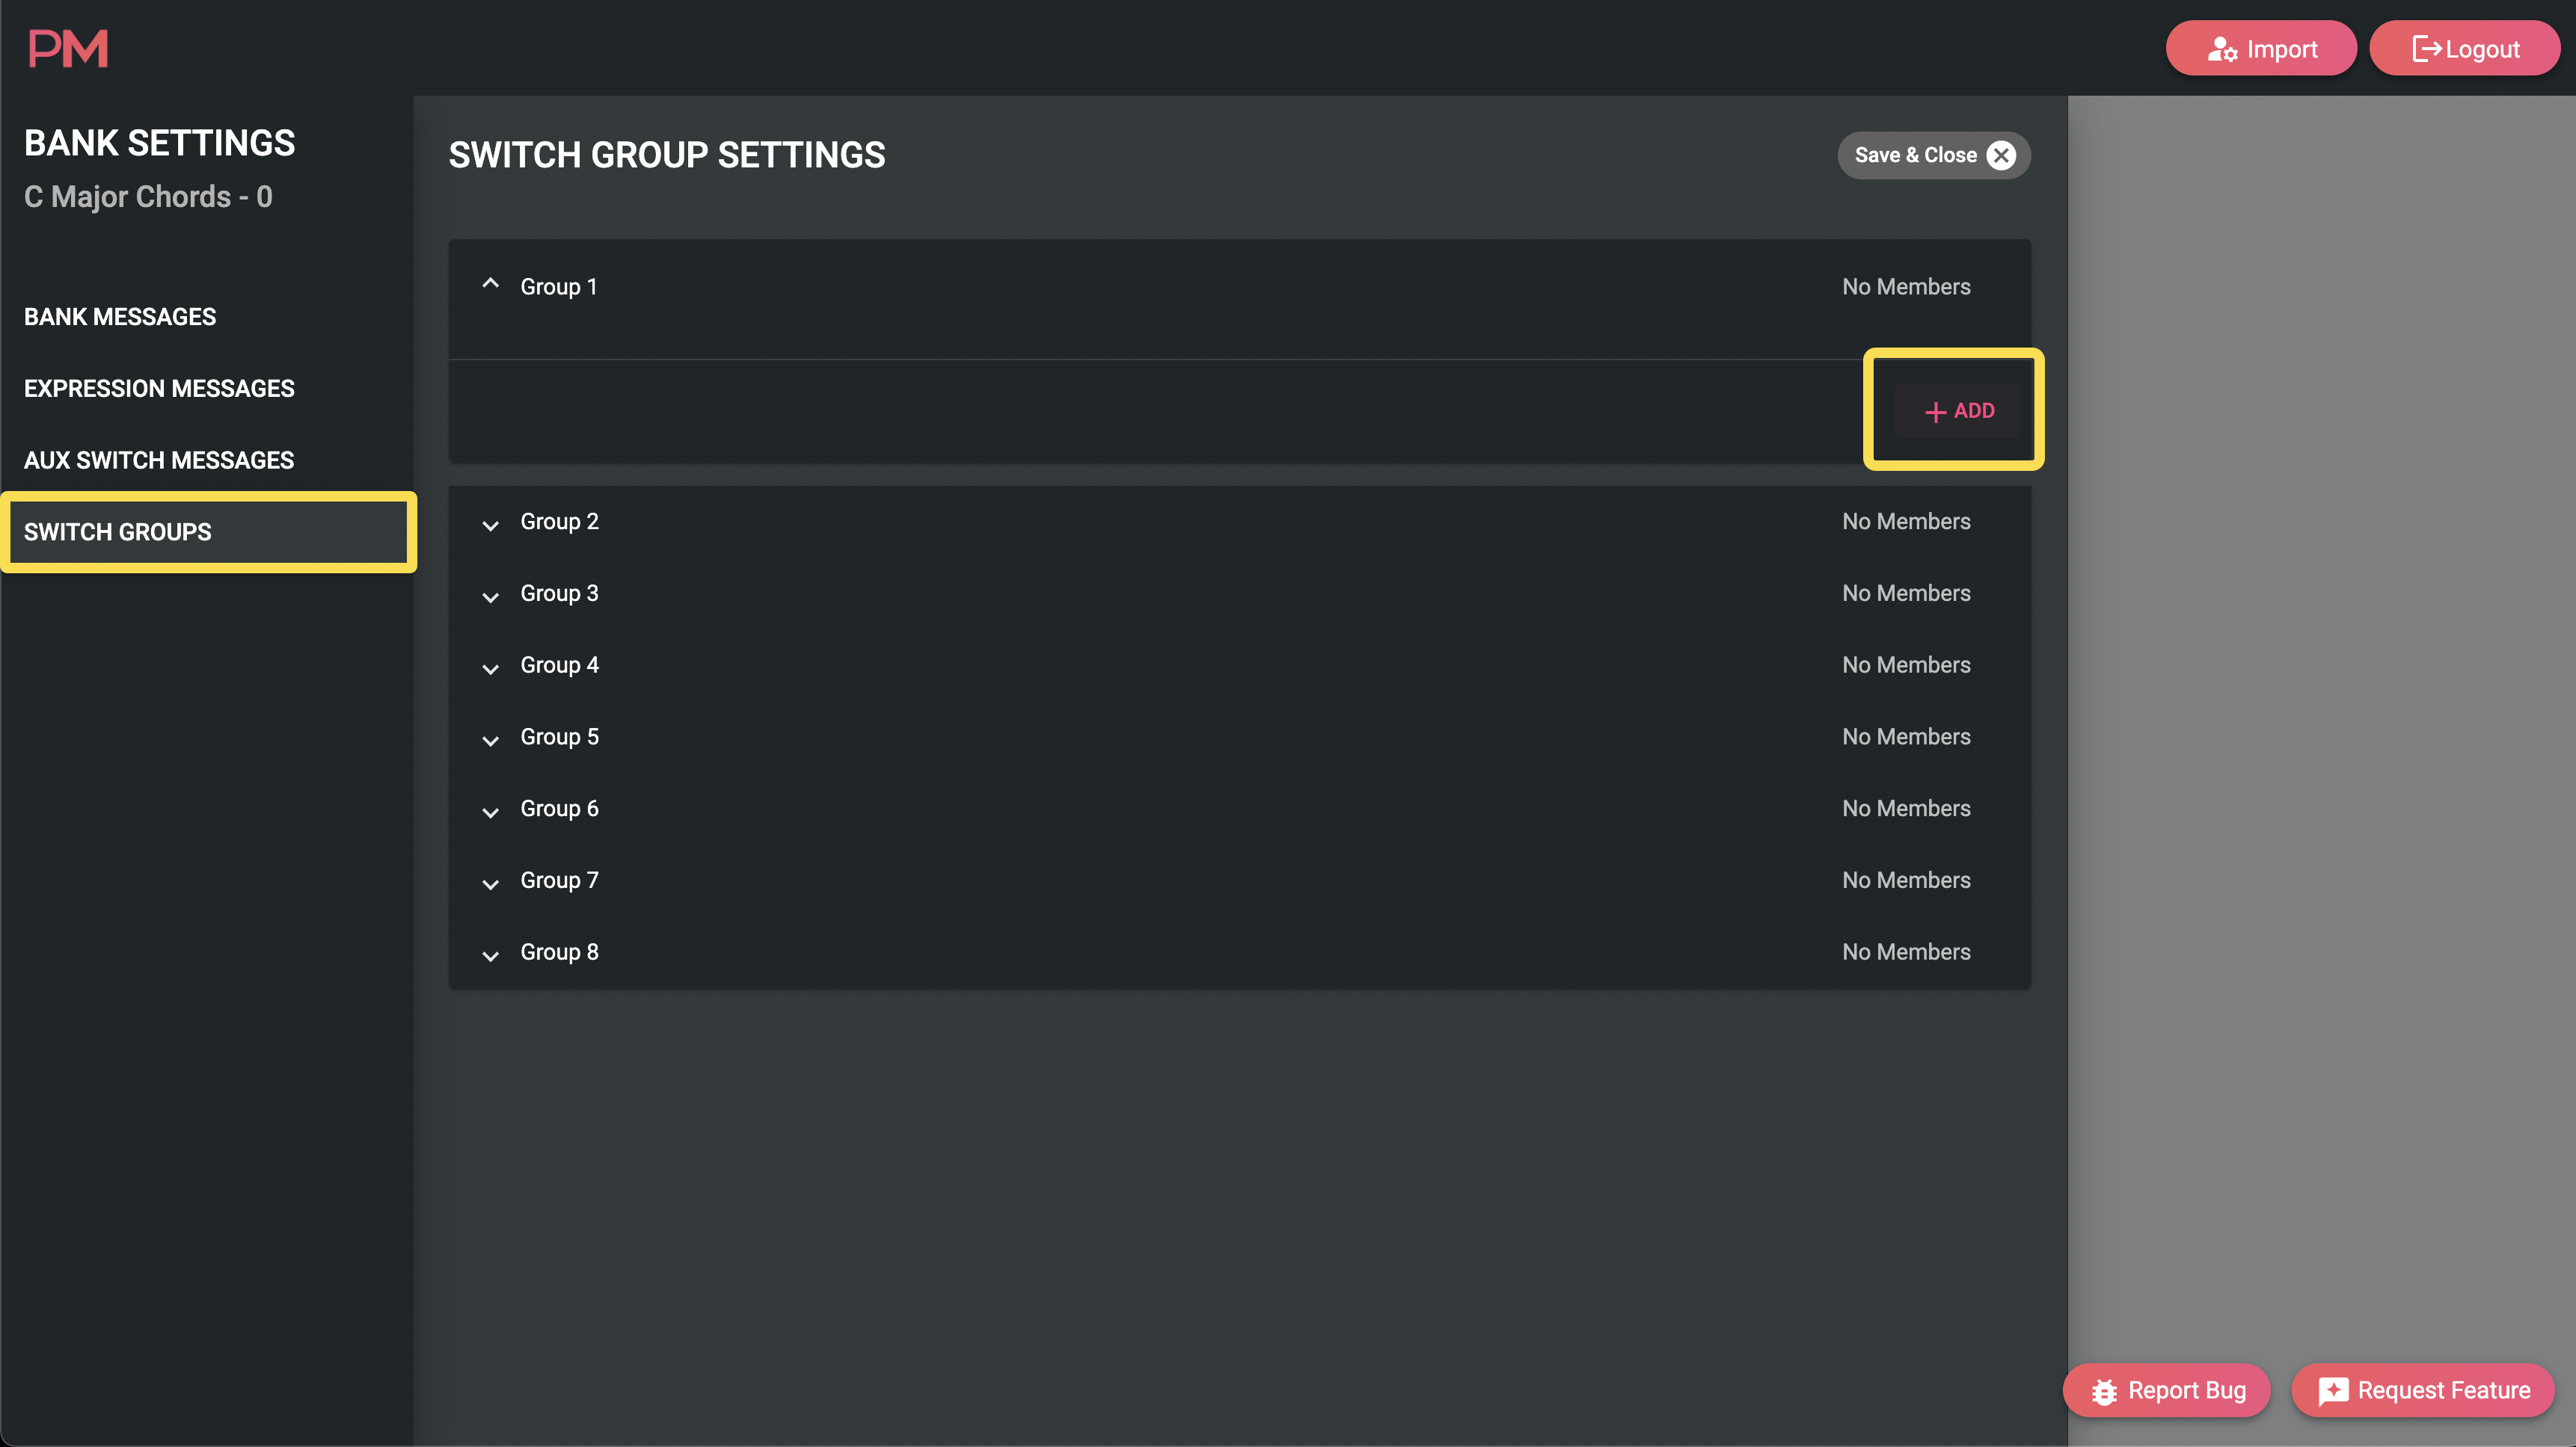Click No Members text in Group 7 row

(x=1906, y=880)
